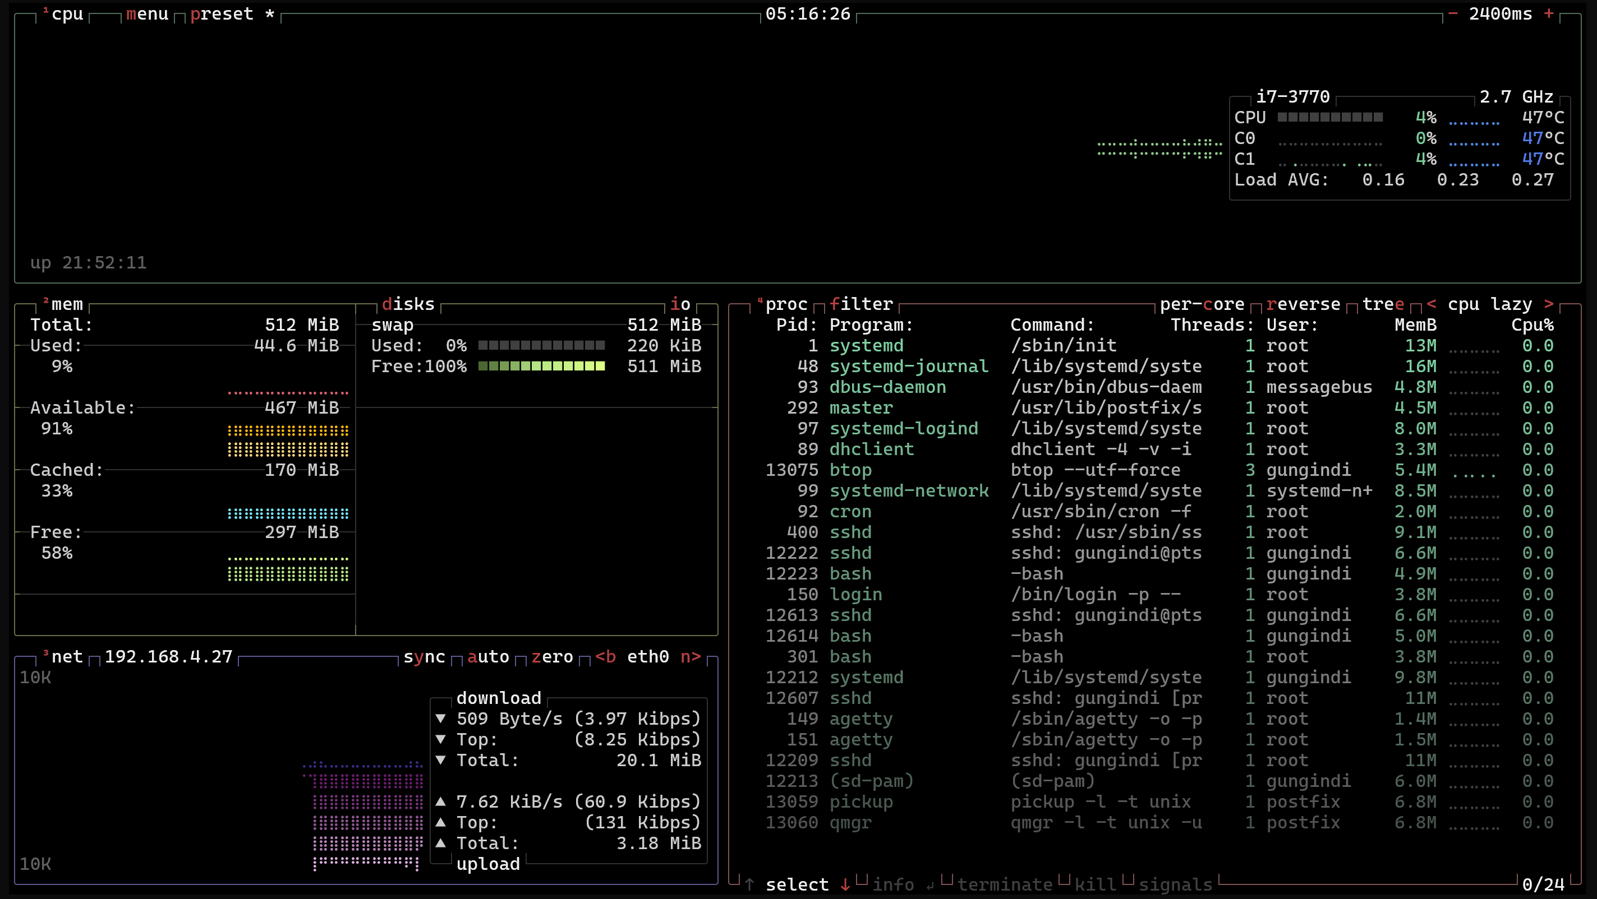This screenshot has width=1597, height=899.
Task: Cycle the preset option
Action: tap(232, 13)
